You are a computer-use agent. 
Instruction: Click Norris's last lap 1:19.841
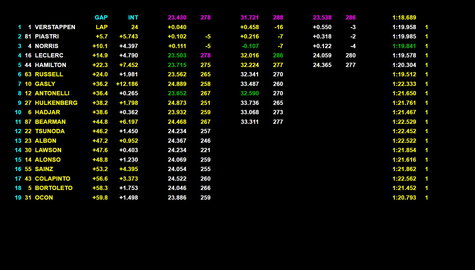point(404,46)
